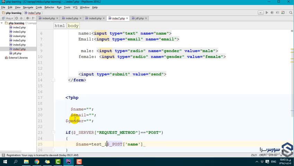Click the body breadcrumb tag
Image resolution: width=294 pixels, height=166 pixels.
73,26
